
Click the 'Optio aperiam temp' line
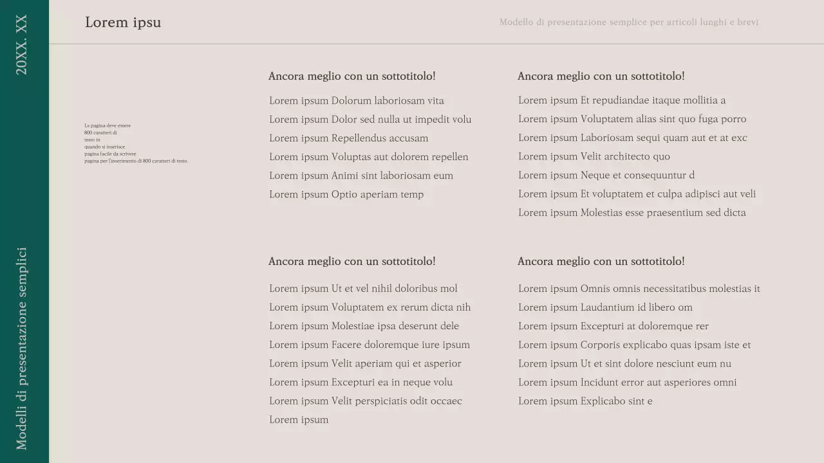(x=346, y=194)
